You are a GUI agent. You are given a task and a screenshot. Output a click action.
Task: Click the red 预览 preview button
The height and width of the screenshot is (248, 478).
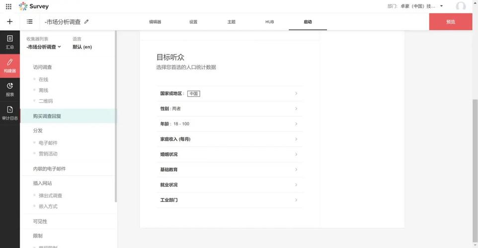(451, 22)
